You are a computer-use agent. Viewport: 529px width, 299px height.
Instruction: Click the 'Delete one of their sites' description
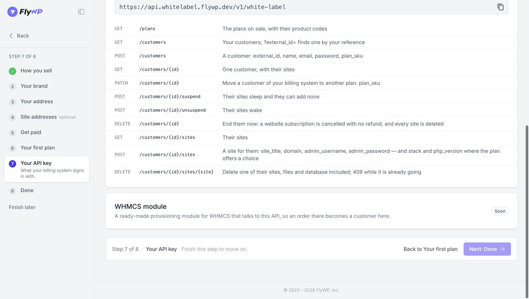[x=322, y=172]
